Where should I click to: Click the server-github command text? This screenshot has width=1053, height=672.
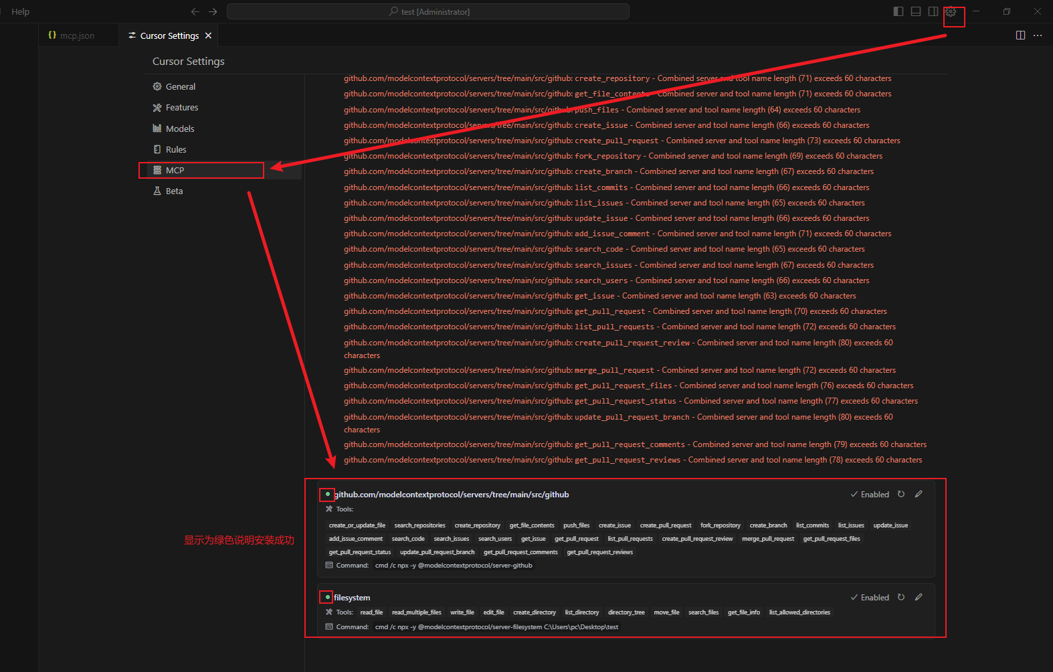(454, 566)
